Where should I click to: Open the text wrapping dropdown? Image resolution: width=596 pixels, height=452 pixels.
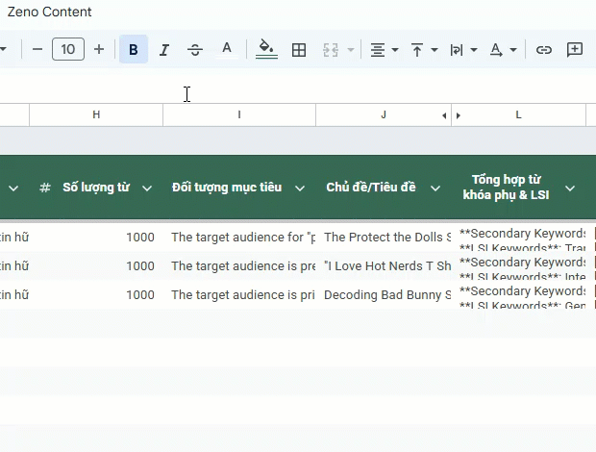pos(464,49)
